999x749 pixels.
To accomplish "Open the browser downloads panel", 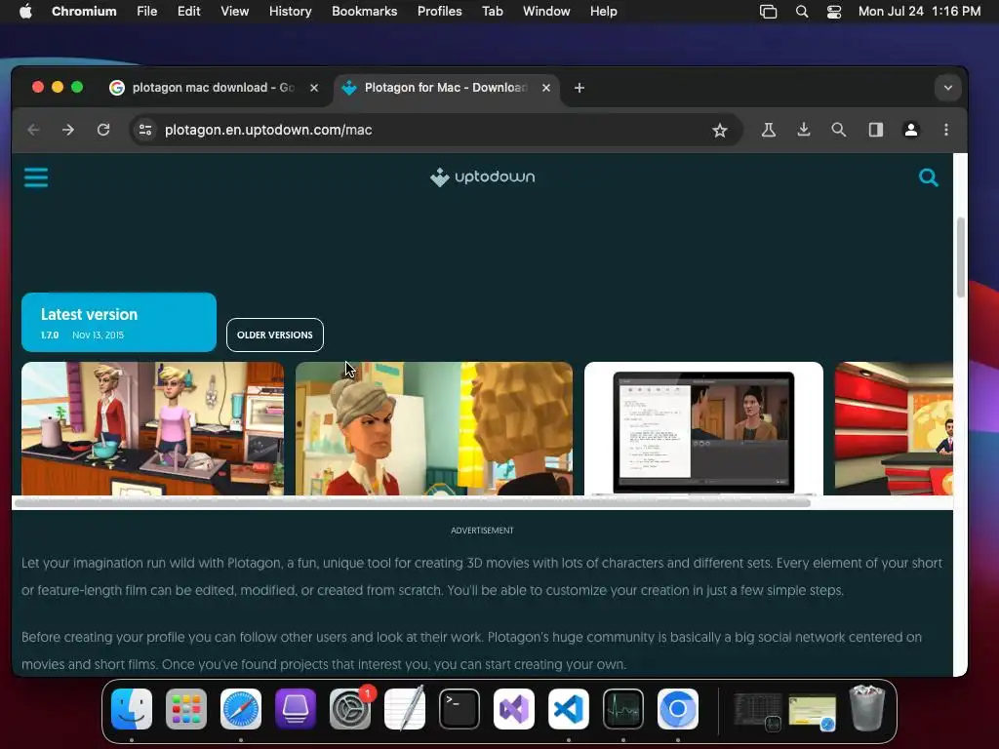I will [x=804, y=130].
